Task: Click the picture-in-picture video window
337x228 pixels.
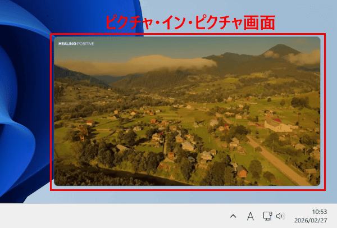Action: 187,111
